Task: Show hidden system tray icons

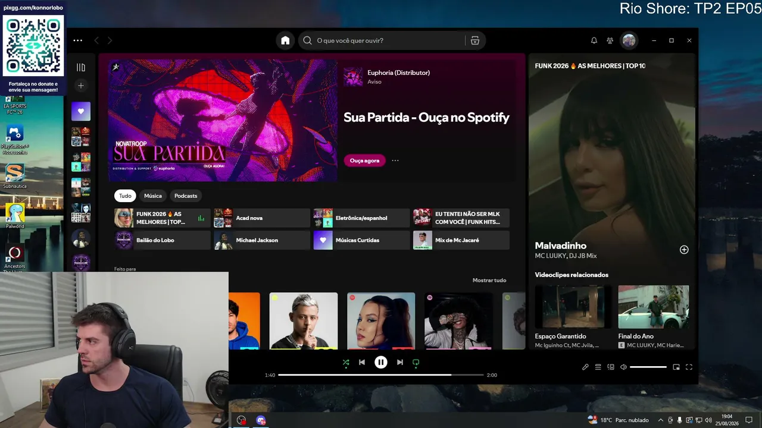Action: coord(660,420)
